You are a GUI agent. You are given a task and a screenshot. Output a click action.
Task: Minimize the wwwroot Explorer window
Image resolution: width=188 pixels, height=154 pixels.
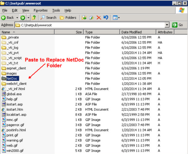pyautogui.click(x=175, y=3)
